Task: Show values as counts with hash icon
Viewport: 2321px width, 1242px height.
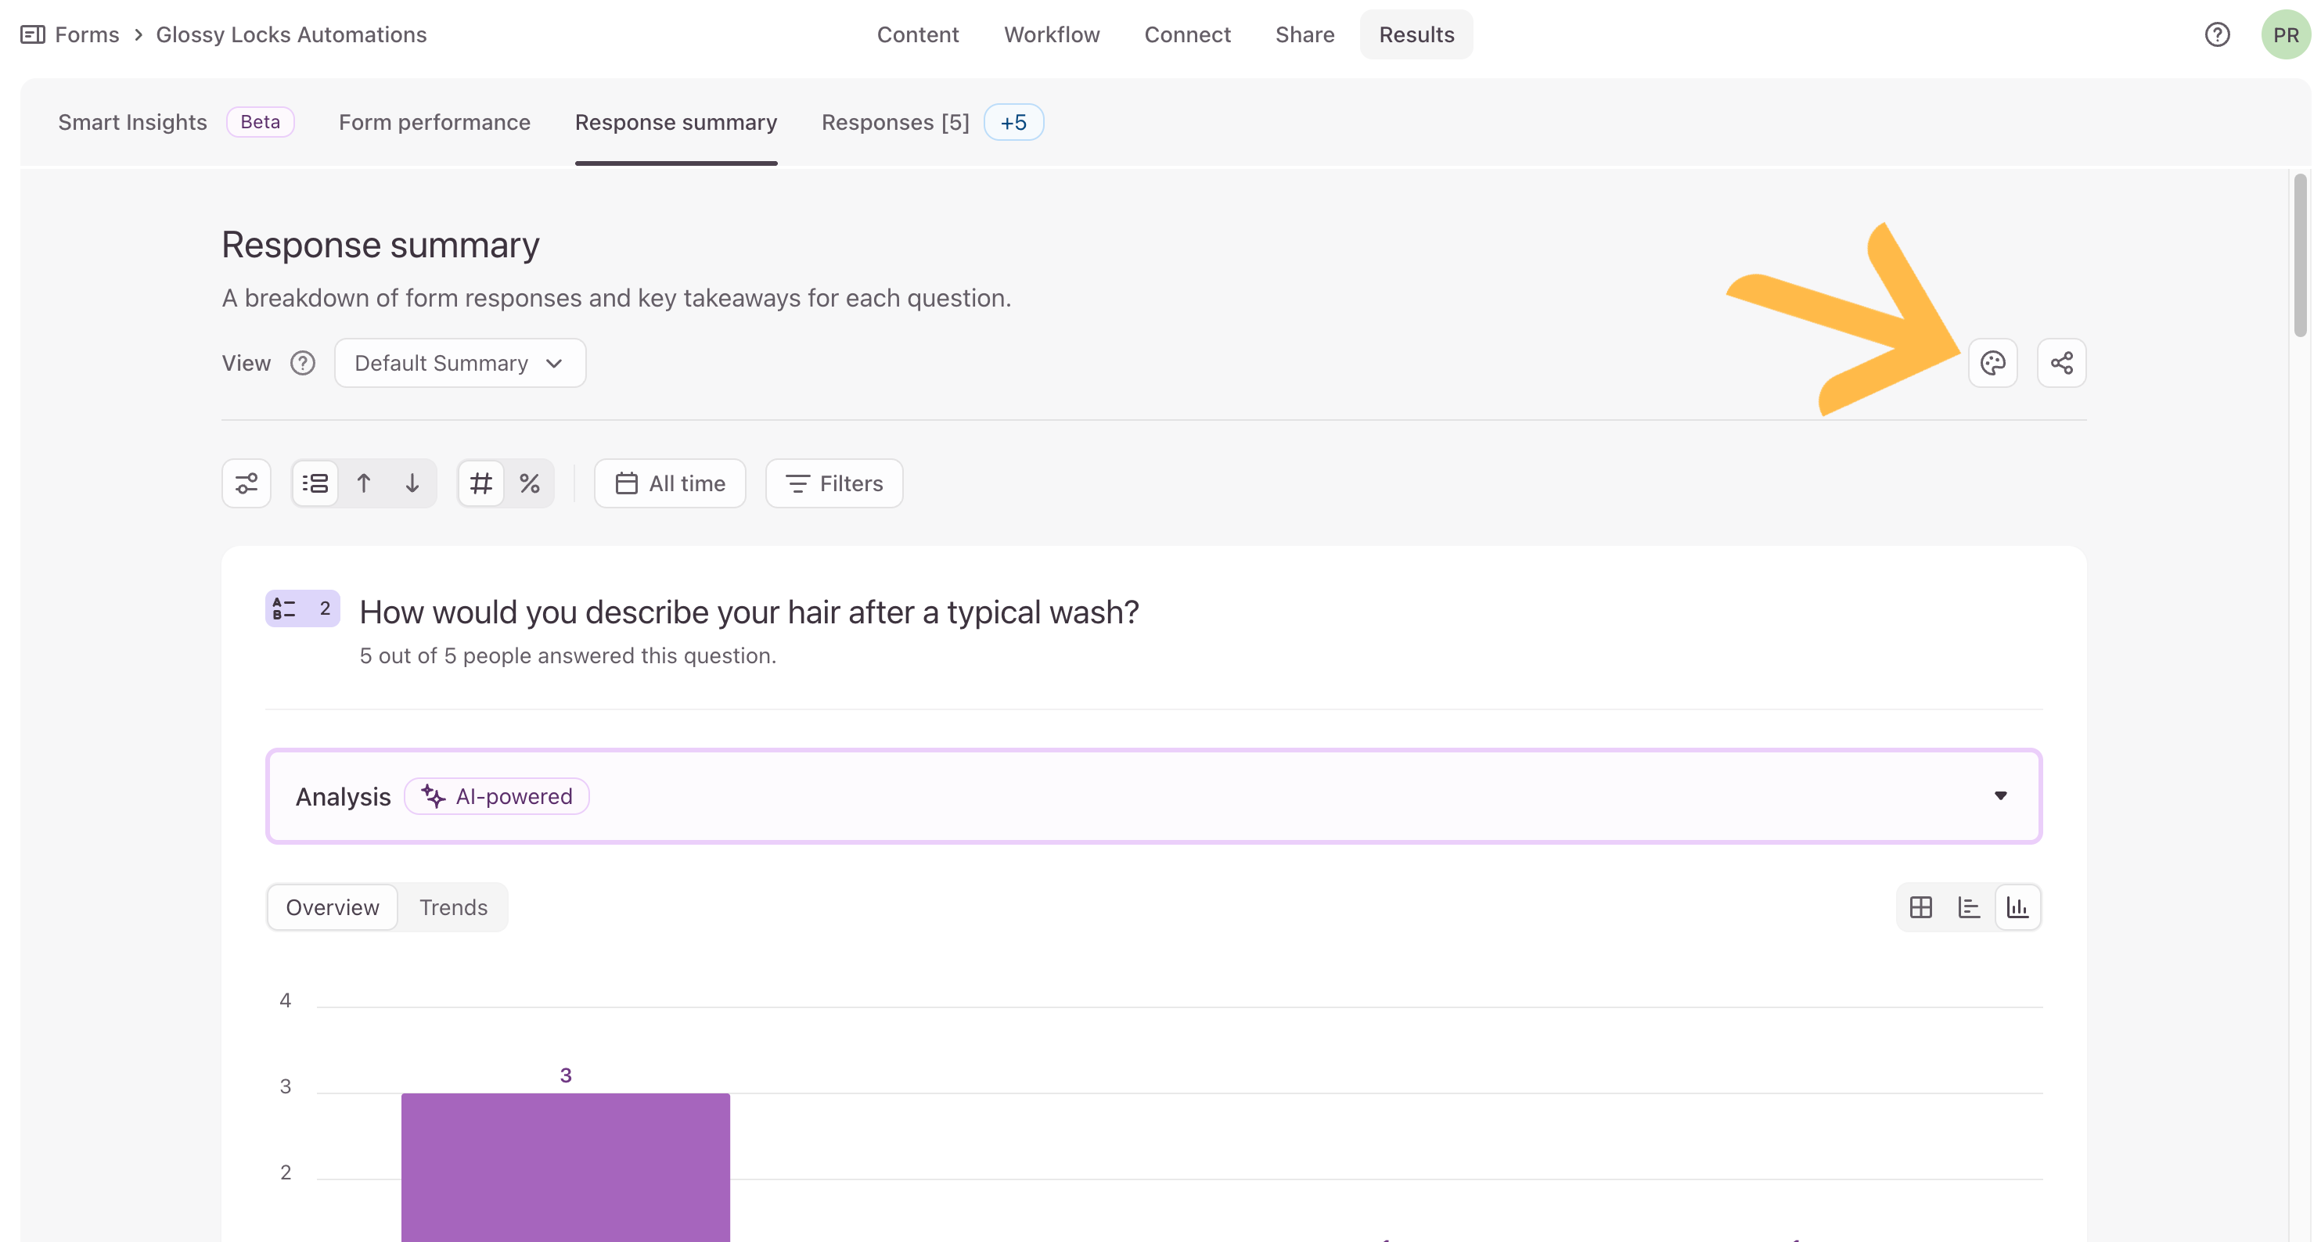Action: [x=481, y=483]
